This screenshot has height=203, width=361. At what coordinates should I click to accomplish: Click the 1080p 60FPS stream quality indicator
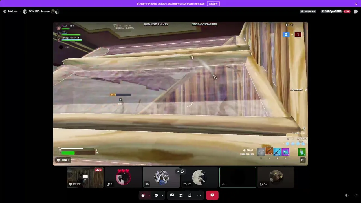tap(331, 12)
